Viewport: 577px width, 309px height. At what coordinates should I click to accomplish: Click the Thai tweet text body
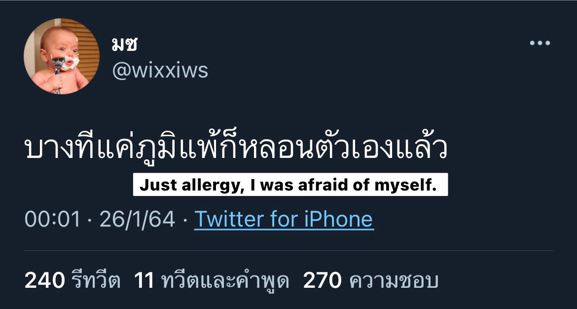pos(236,149)
